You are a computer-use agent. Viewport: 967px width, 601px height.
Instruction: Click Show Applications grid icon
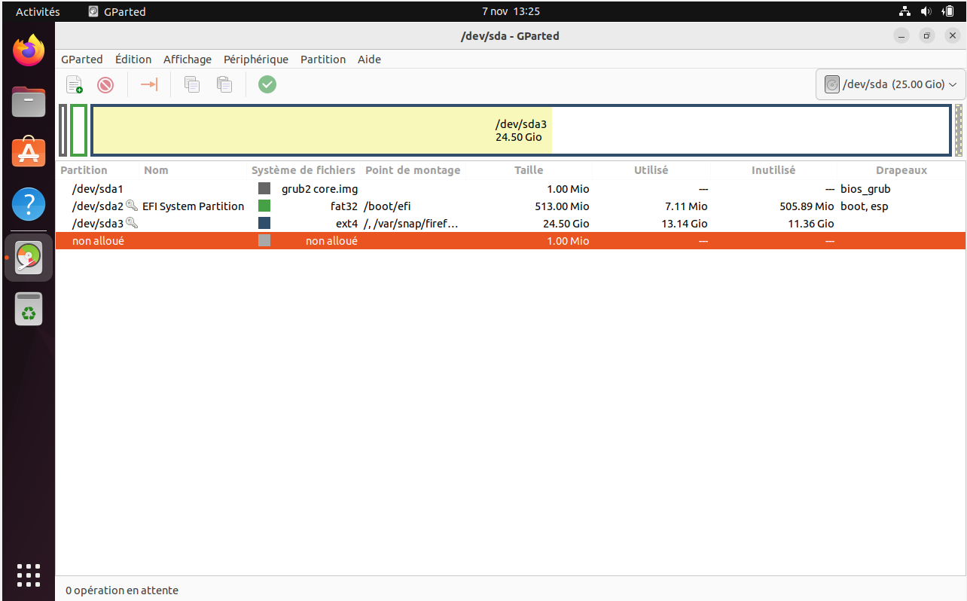[x=29, y=575]
